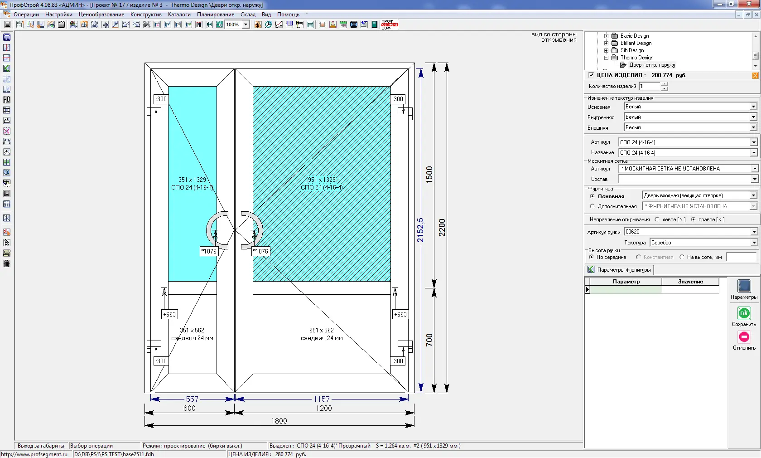Choose the Дополнительная hardware radio button

click(x=592, y=206)
